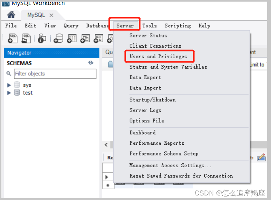Click the edit result pencil icon
Image resolution: width=271 pixels, height=200 pixels.
pos(261,157)
